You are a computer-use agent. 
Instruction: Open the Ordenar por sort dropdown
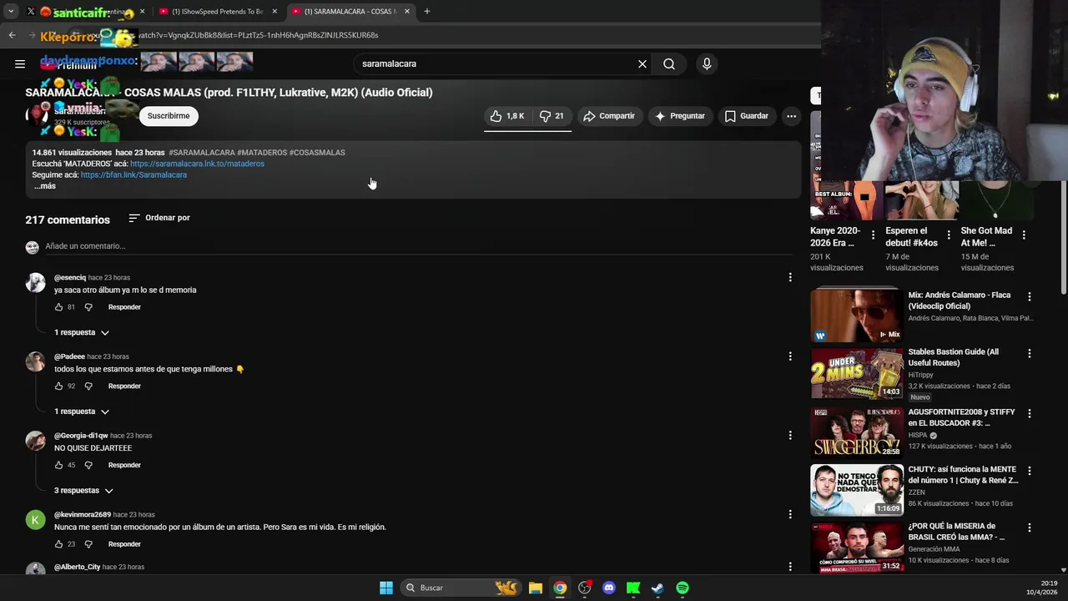159,218
